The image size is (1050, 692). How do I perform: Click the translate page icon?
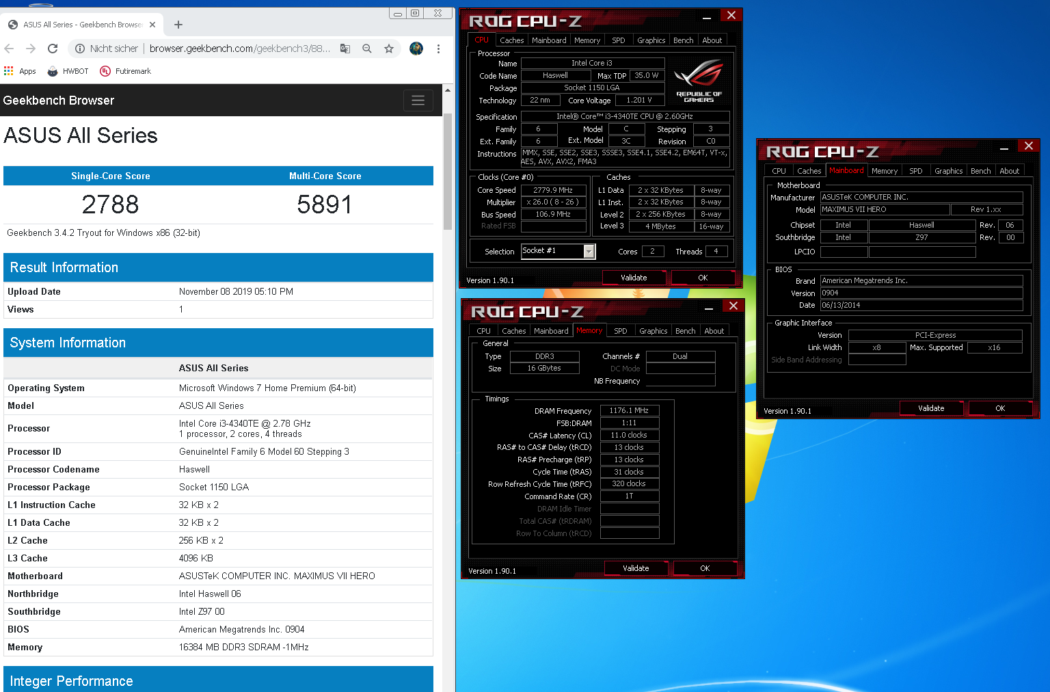coord(345,49)
